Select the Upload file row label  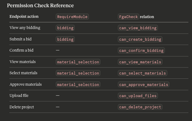pos(19,95)
